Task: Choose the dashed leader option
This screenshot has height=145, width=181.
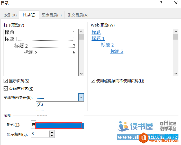Action: 60,115
